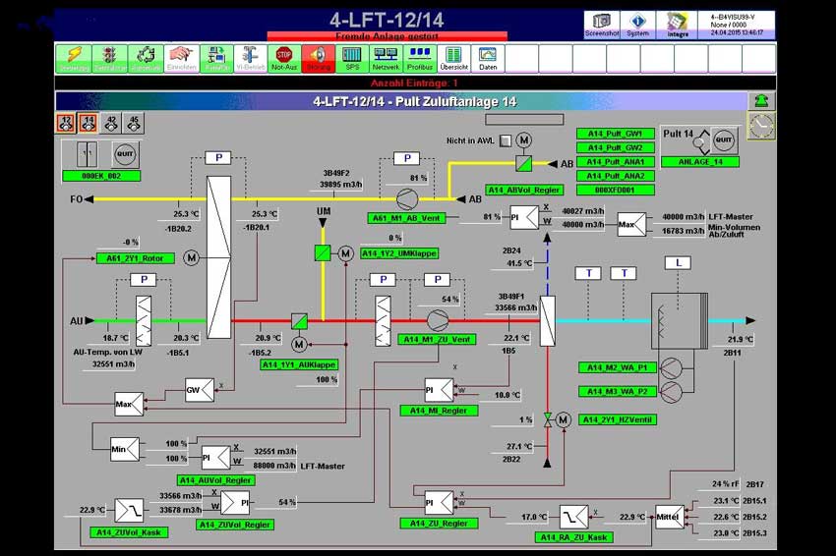Screen dimensions: 836x556
Task: Click the traffic light toolbar button
Action: tap(110, 58)
